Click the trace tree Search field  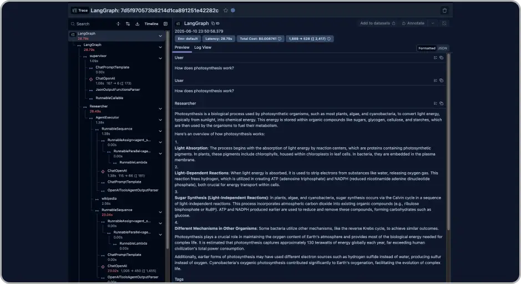(x=92, y=24)
